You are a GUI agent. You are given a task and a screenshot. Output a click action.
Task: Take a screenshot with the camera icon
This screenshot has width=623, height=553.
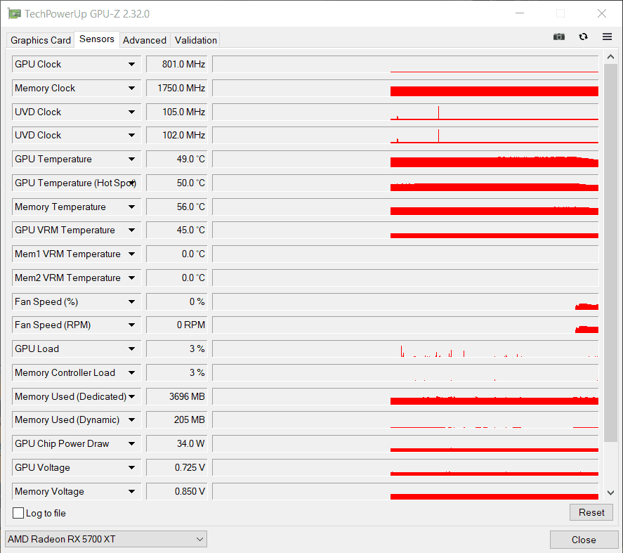[558, 37]
